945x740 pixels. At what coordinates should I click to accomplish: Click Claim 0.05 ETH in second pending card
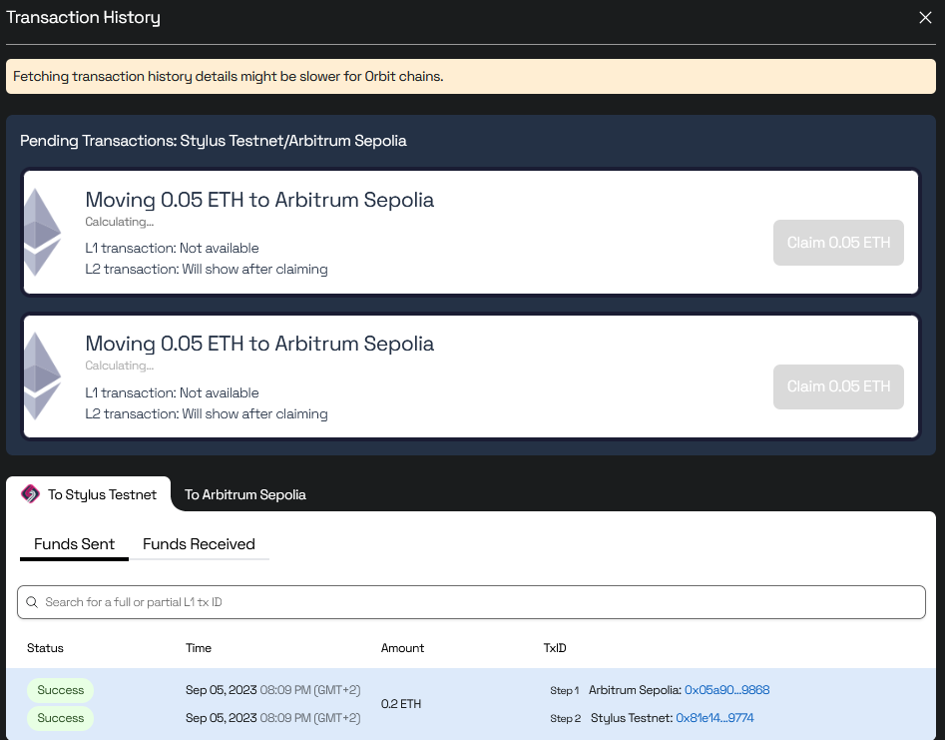click(x=838, y=386)
